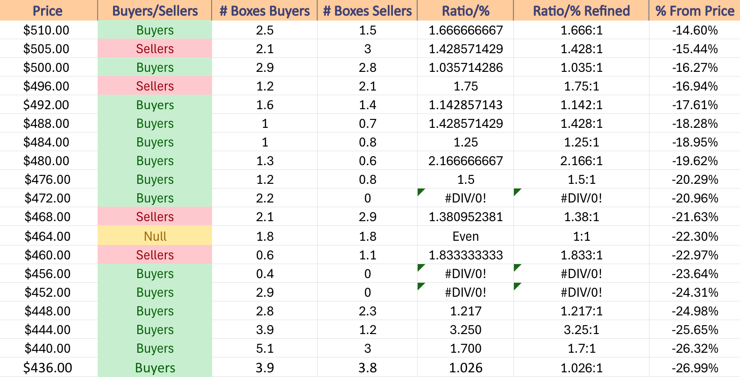Viewport: 740px width, 377px height.
Task: Click the 3.250 ratio cell
Action: [x=465, y=329]
